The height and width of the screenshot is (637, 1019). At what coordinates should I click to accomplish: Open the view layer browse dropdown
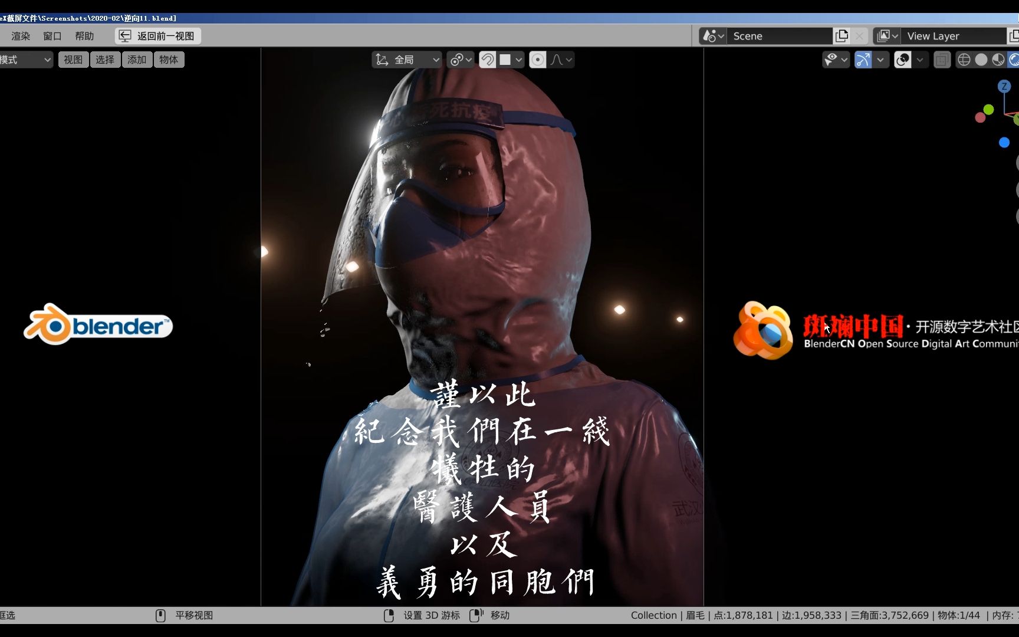(x=887, y=36)
